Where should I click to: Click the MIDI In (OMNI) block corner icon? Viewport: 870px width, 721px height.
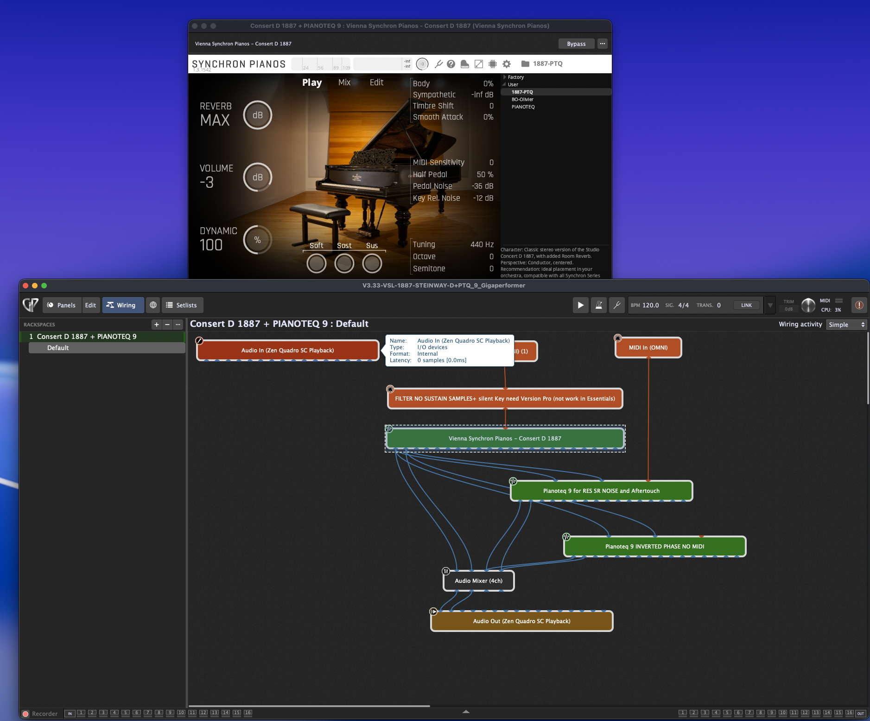[x=618, y=338]
